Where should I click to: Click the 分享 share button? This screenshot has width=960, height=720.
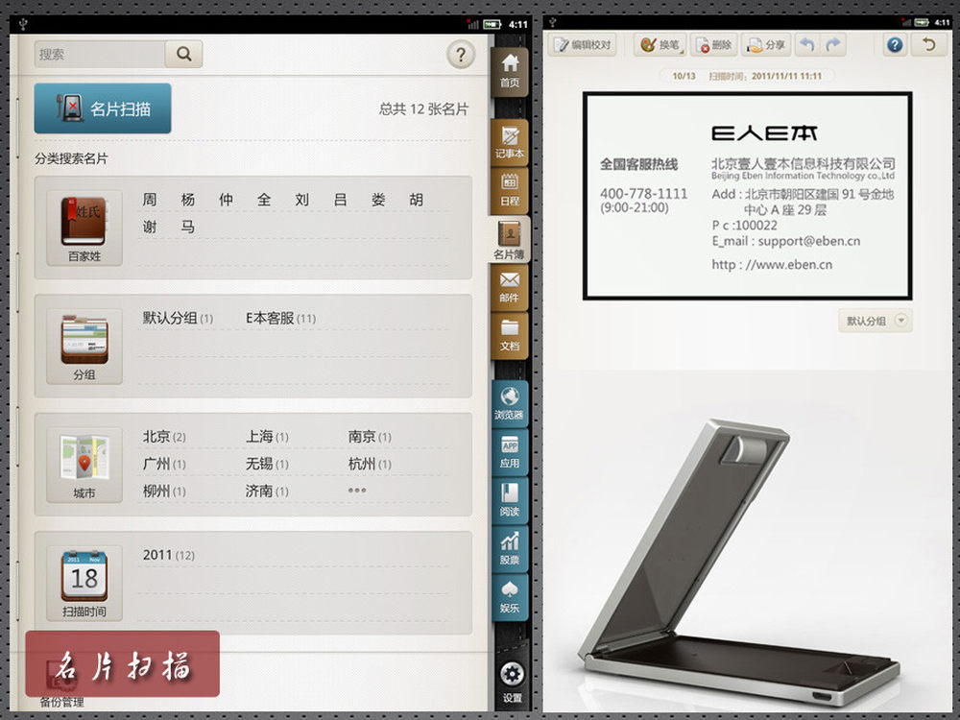tap(766, 45)
